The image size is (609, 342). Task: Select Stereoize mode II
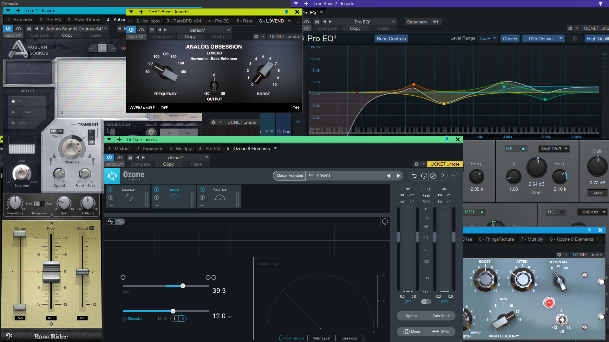click(x=183, y=319)
